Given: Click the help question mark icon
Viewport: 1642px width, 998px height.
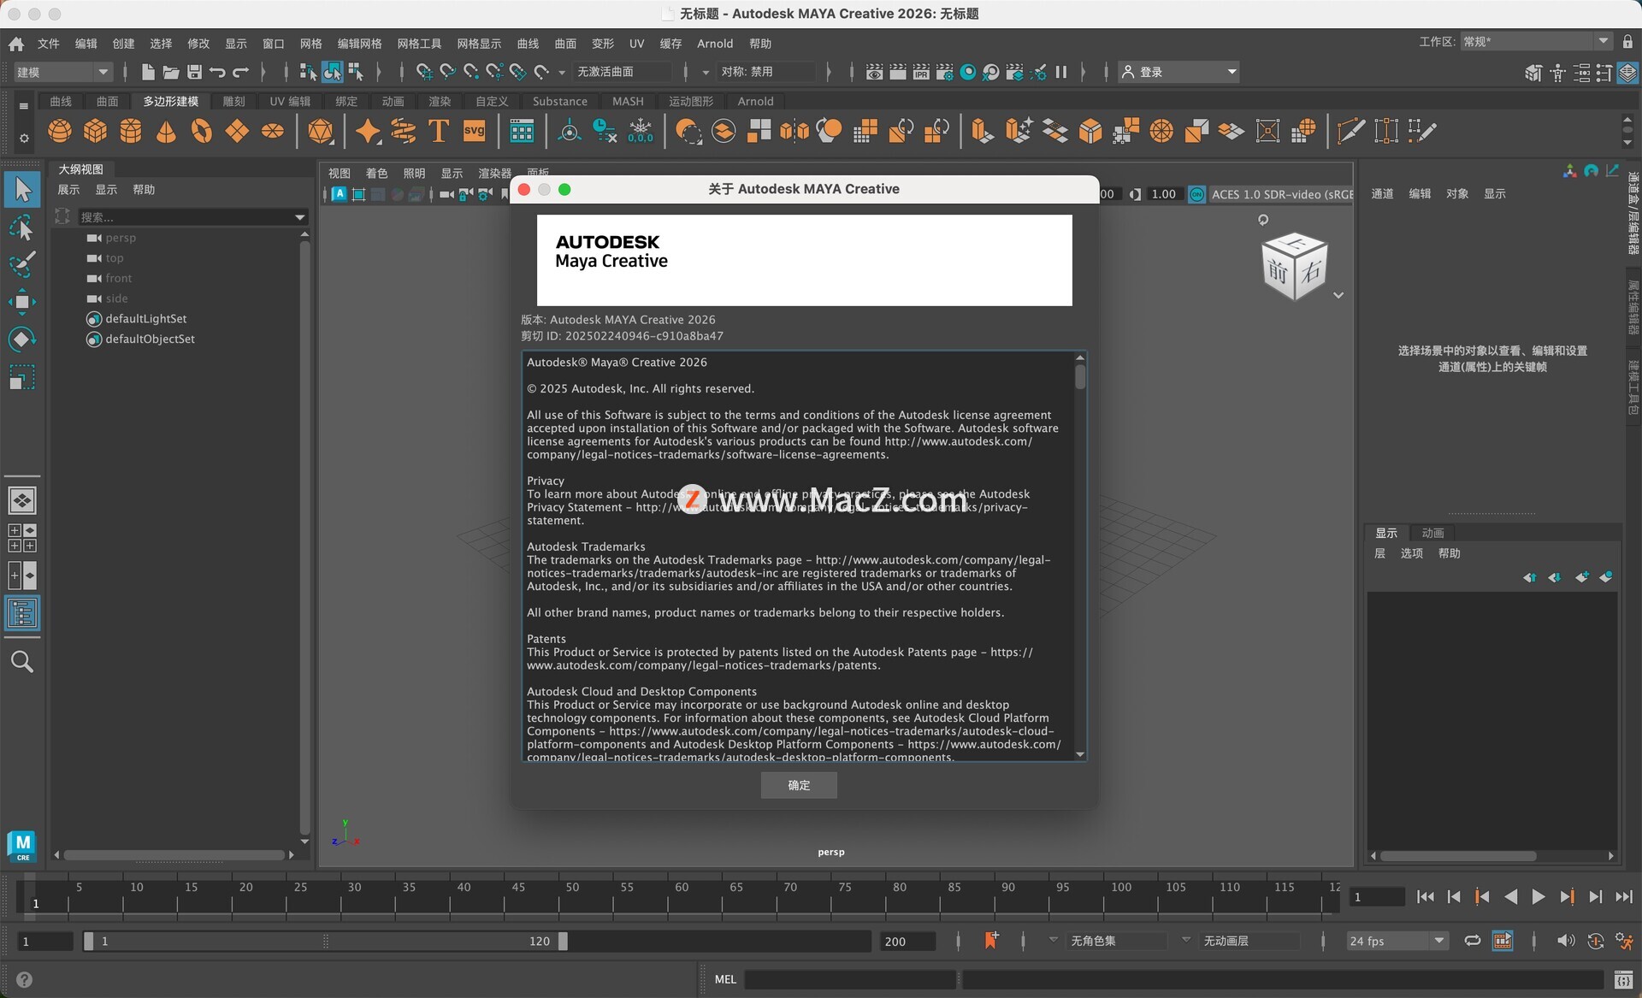Looking at the screenshot, I should point(24,979).
